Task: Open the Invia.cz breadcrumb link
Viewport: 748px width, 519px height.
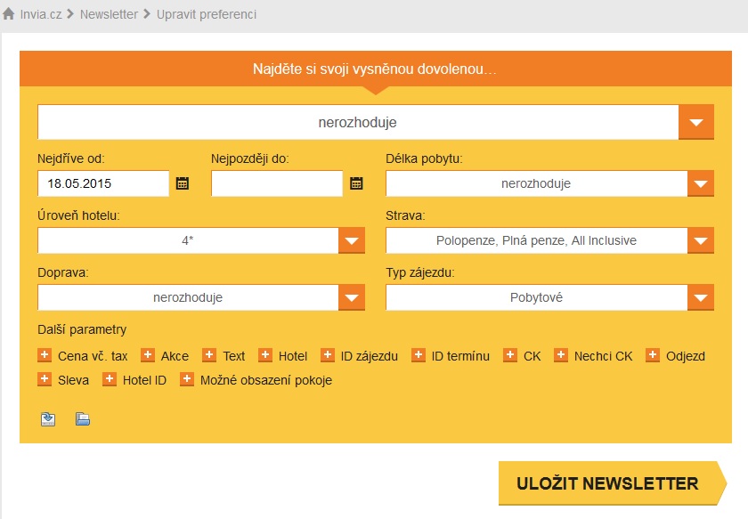Action: (41, 14)
